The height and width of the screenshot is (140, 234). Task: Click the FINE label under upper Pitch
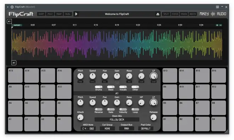(80, 82)
